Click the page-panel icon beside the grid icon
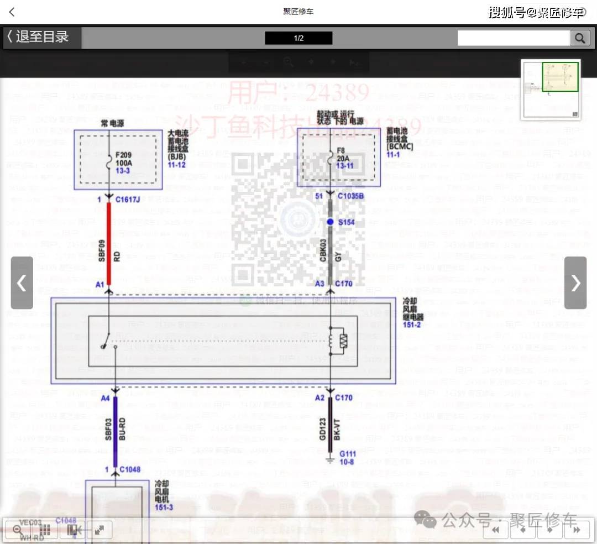 click(73, 530)
